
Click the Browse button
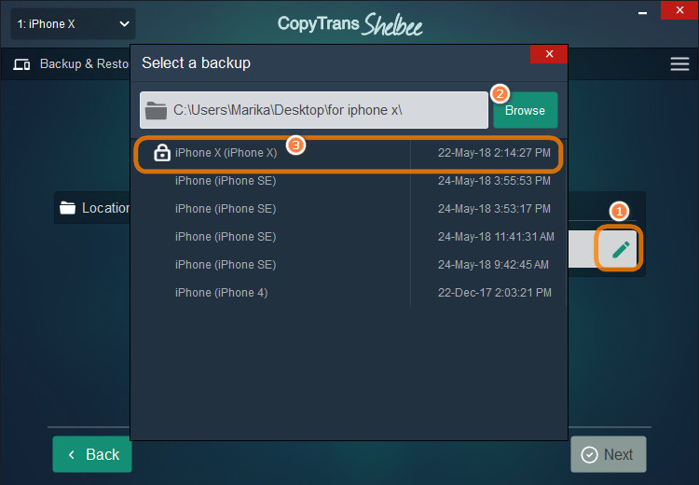(525, 110)
